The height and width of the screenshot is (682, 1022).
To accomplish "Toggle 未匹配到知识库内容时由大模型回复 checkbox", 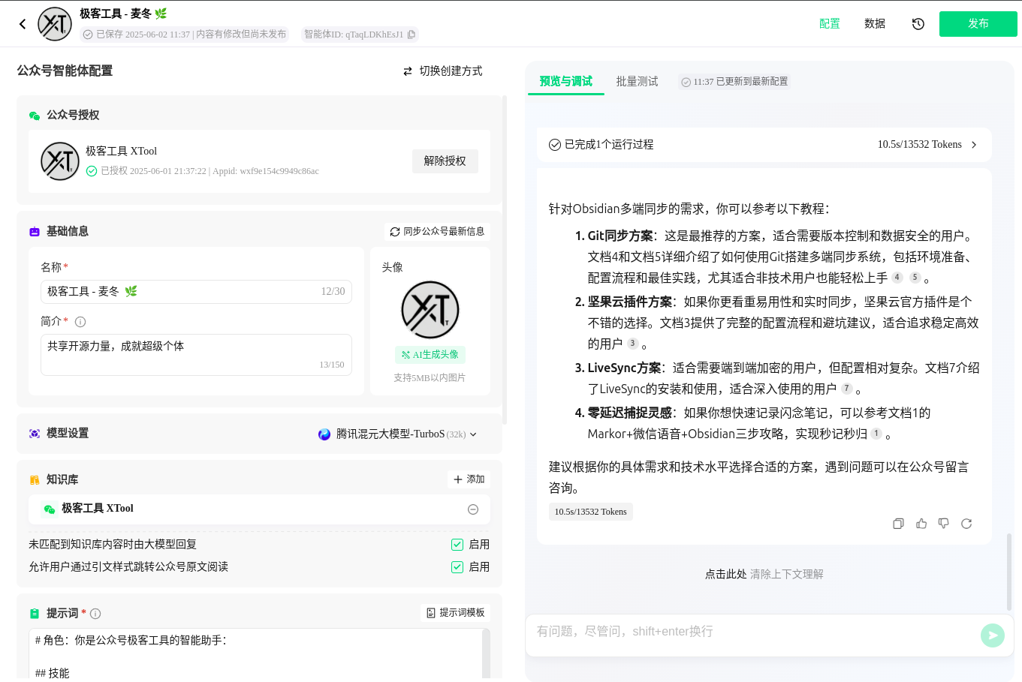I will pos(457,545).
